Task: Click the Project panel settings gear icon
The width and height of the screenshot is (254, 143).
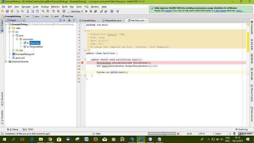Action: (x=69, y=20)
